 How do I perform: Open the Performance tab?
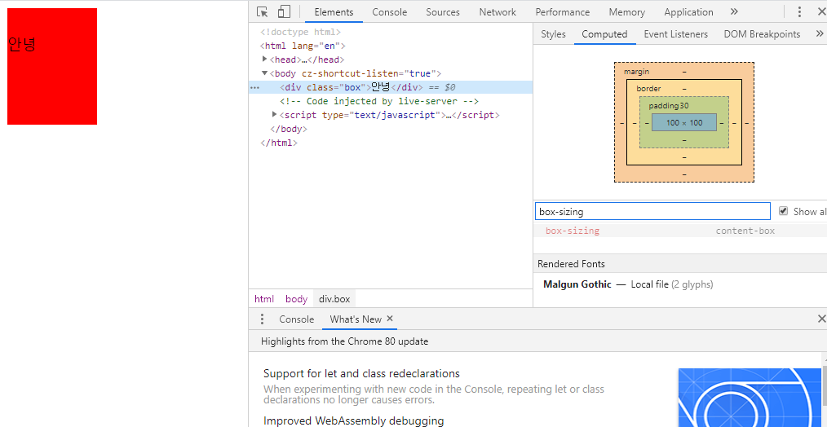(562, 11)
